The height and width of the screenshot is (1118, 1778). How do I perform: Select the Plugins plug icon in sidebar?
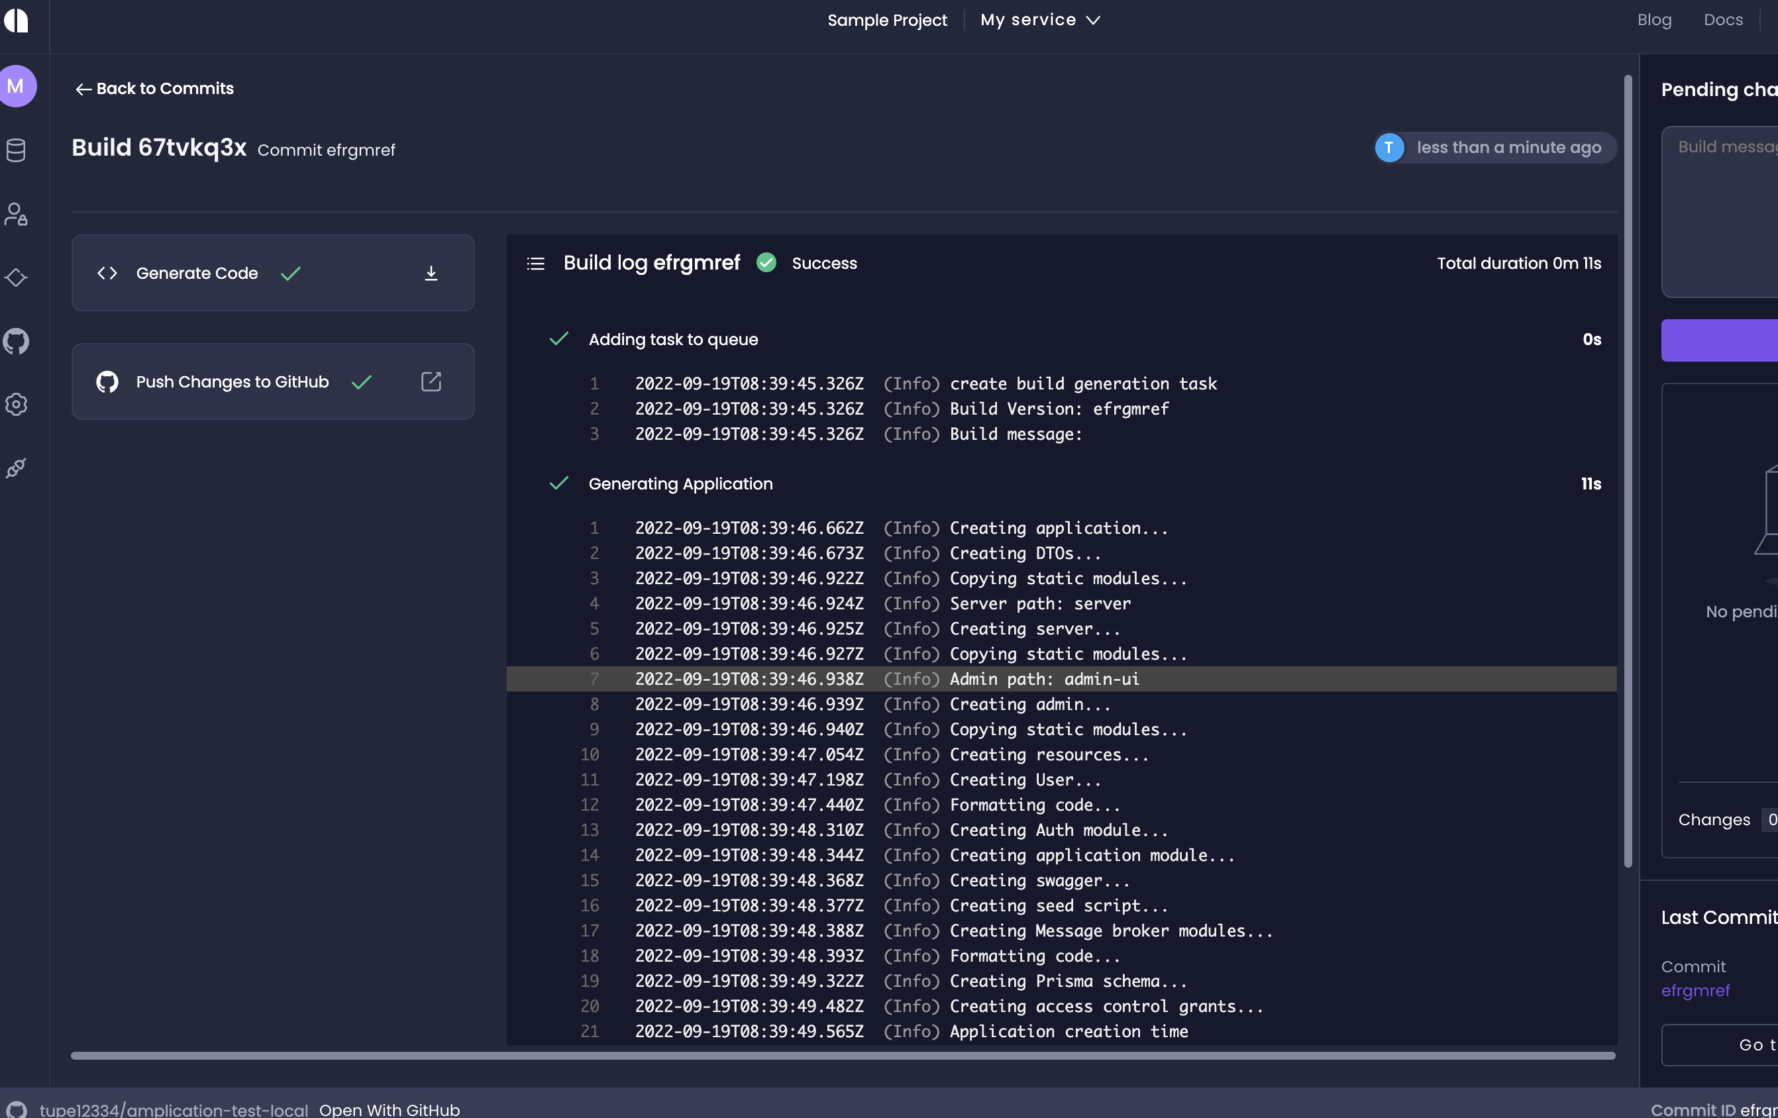coord(17,468)
